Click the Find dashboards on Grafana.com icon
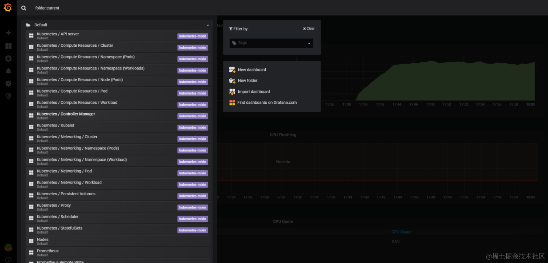The height and width of the screenshot is (263, 548). point(232,103)
